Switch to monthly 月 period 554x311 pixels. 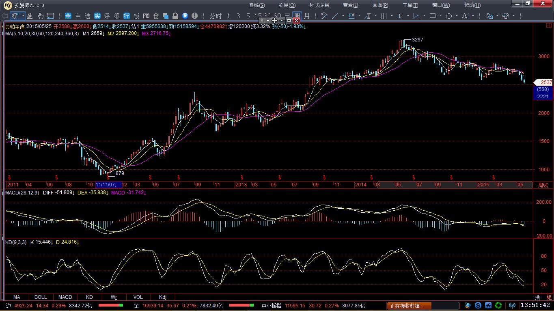307,16
